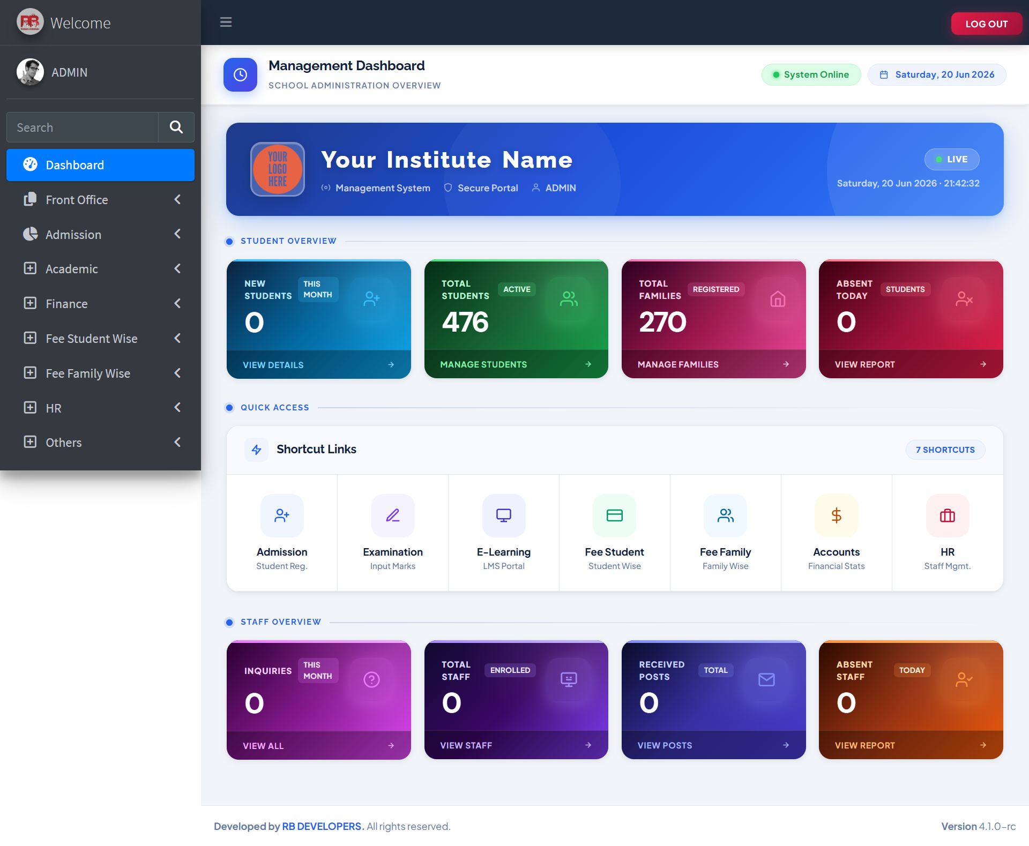Expand the Finance menu chevron
1029x846 pixels.
pyautogui.click(x=177, y=303)
